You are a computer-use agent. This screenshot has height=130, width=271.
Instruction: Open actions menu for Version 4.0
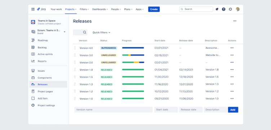[232, 48]
